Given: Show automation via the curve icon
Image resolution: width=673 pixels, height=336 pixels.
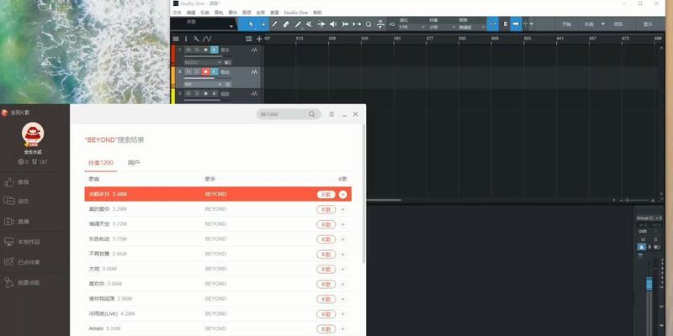Looking at the screenshot, I should point(207,39).
